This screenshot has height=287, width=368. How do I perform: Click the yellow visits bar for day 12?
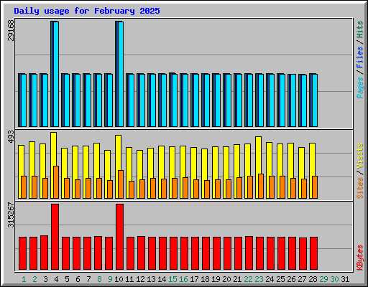pyautogui.click(x=139, y=174)
